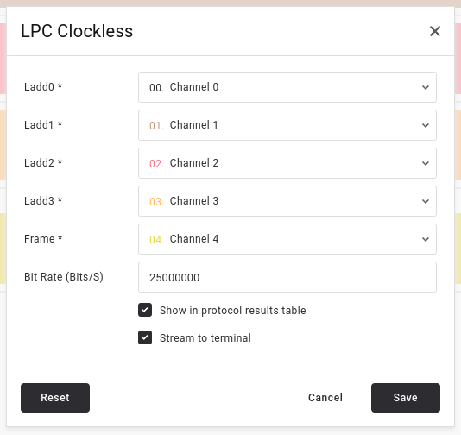Click the pink 02. channel number
The image size is (461, 435).
click(x=156, y=163)
